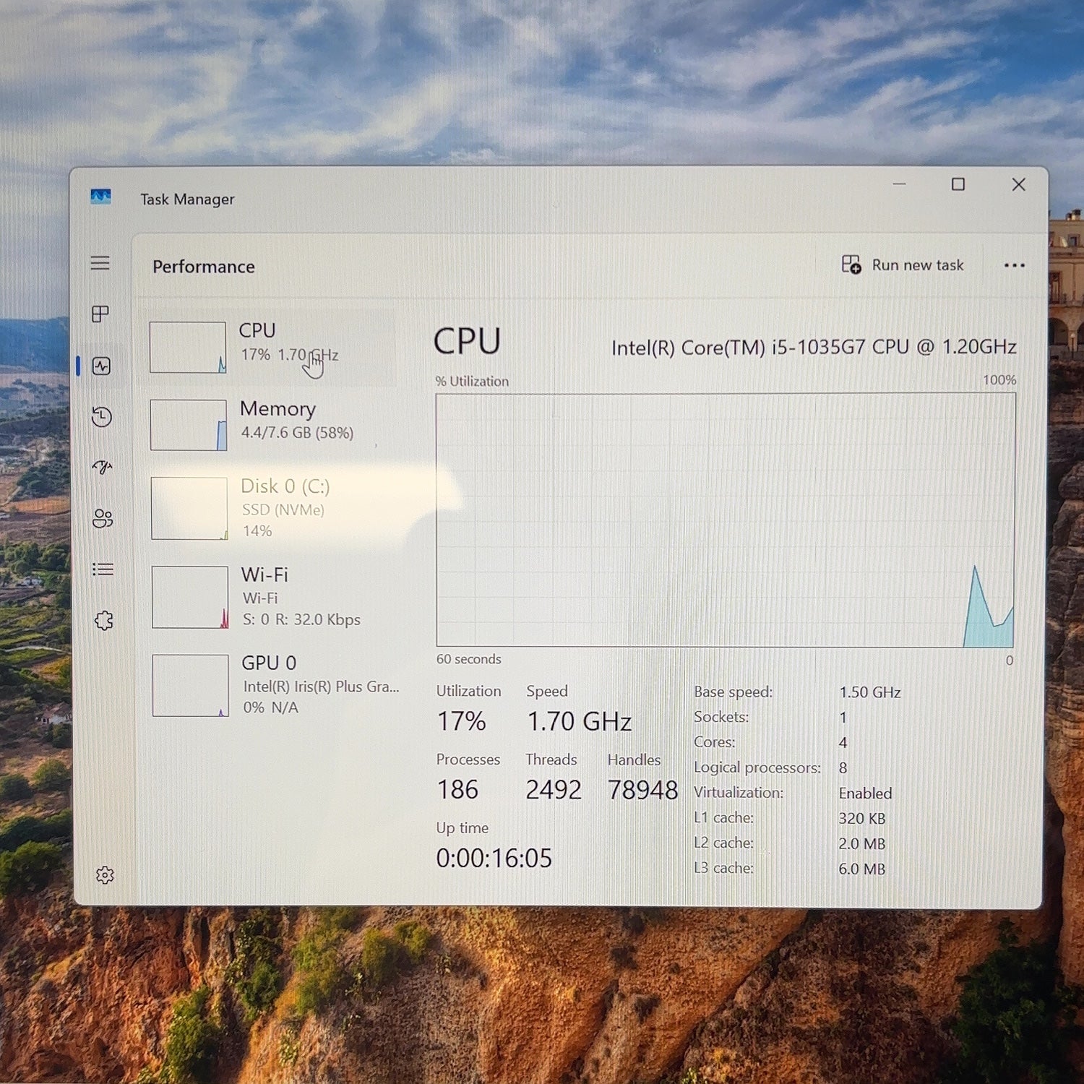Viewport: 1084px width, 1084px height.
Task: Click the L1 cache value 320 KB
Action: click(861, 819)
